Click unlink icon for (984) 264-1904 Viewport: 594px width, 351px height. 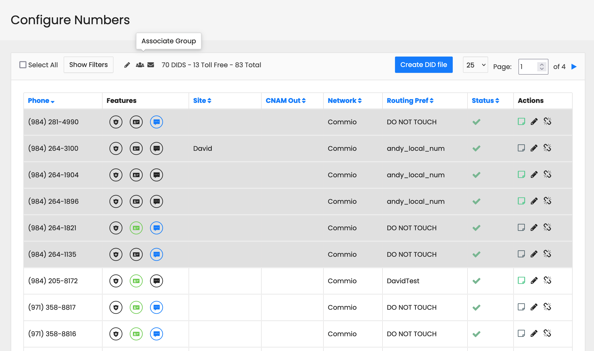(x=547, y=174)
